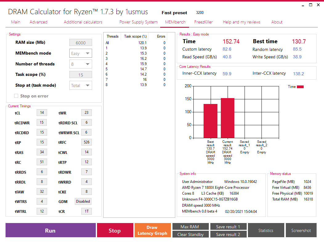The width and height of the screenshot is (324, 244).
Task: Enable the Stop on error checkbox
Action: (16, 96)
